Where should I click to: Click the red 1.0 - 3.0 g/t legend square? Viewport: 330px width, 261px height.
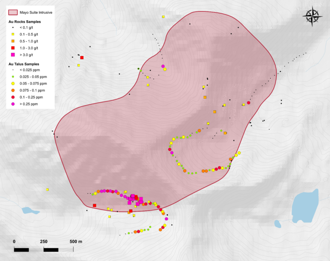13,48
